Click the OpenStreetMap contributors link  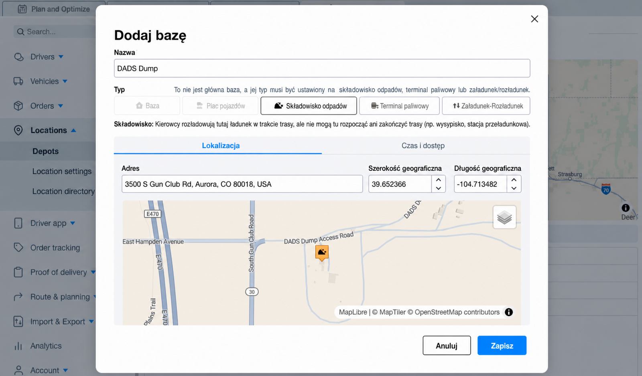pyautogui.click(x=454, y=312)
